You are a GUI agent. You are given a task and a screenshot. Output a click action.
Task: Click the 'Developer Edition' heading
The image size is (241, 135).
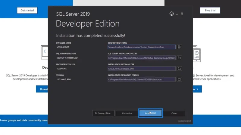coord(88,24)
